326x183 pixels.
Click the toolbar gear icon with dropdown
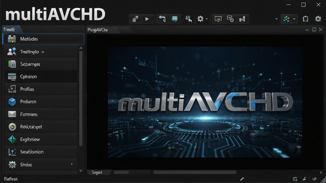coord(201,19)
